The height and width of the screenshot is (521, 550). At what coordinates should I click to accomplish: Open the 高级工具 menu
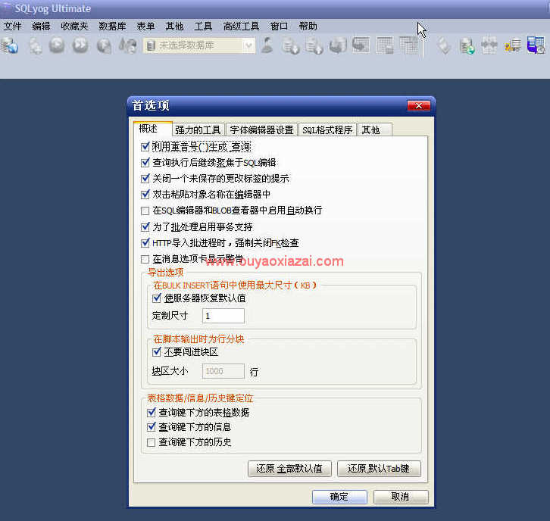tap(241, 27)
